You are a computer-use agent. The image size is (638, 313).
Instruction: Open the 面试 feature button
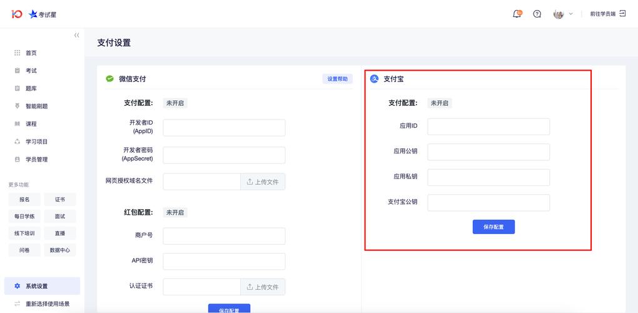click(60, 217)
